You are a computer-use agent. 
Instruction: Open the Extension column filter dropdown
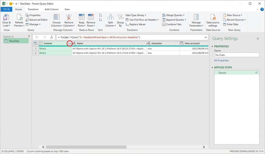(178, 43)
